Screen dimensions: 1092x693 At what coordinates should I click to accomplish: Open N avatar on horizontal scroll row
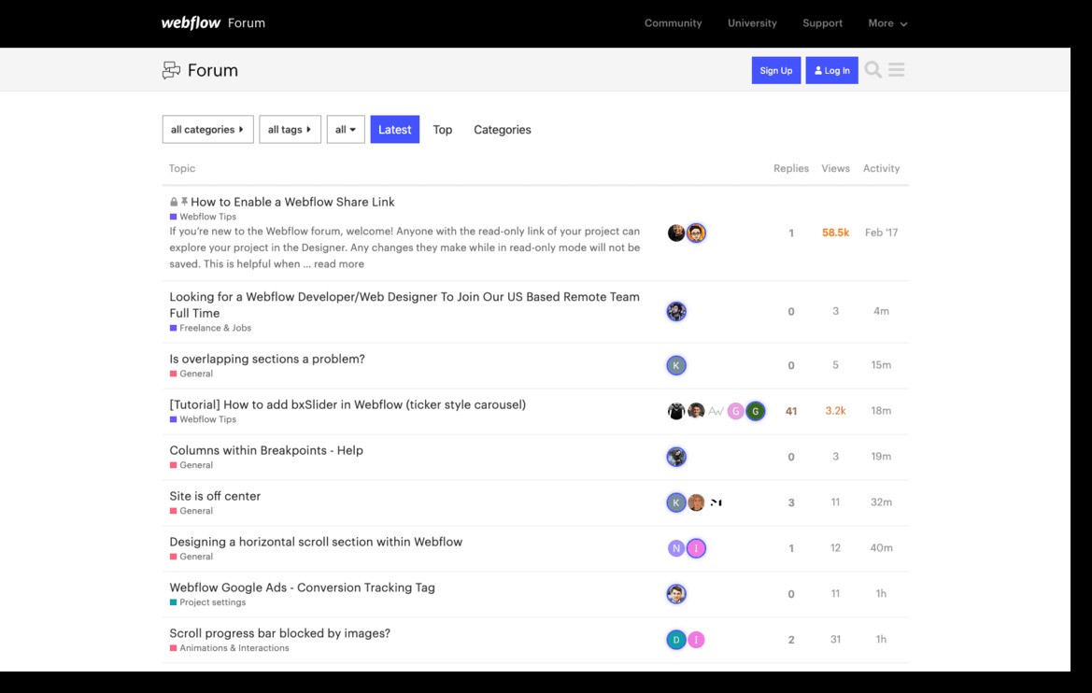(x=676, y=548)
